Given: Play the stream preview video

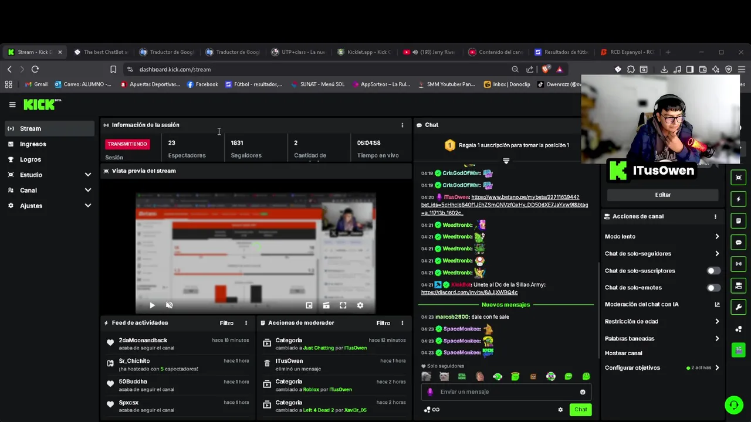Looking at the screenshot, I should pyautogui.click(x=152, y=305).
